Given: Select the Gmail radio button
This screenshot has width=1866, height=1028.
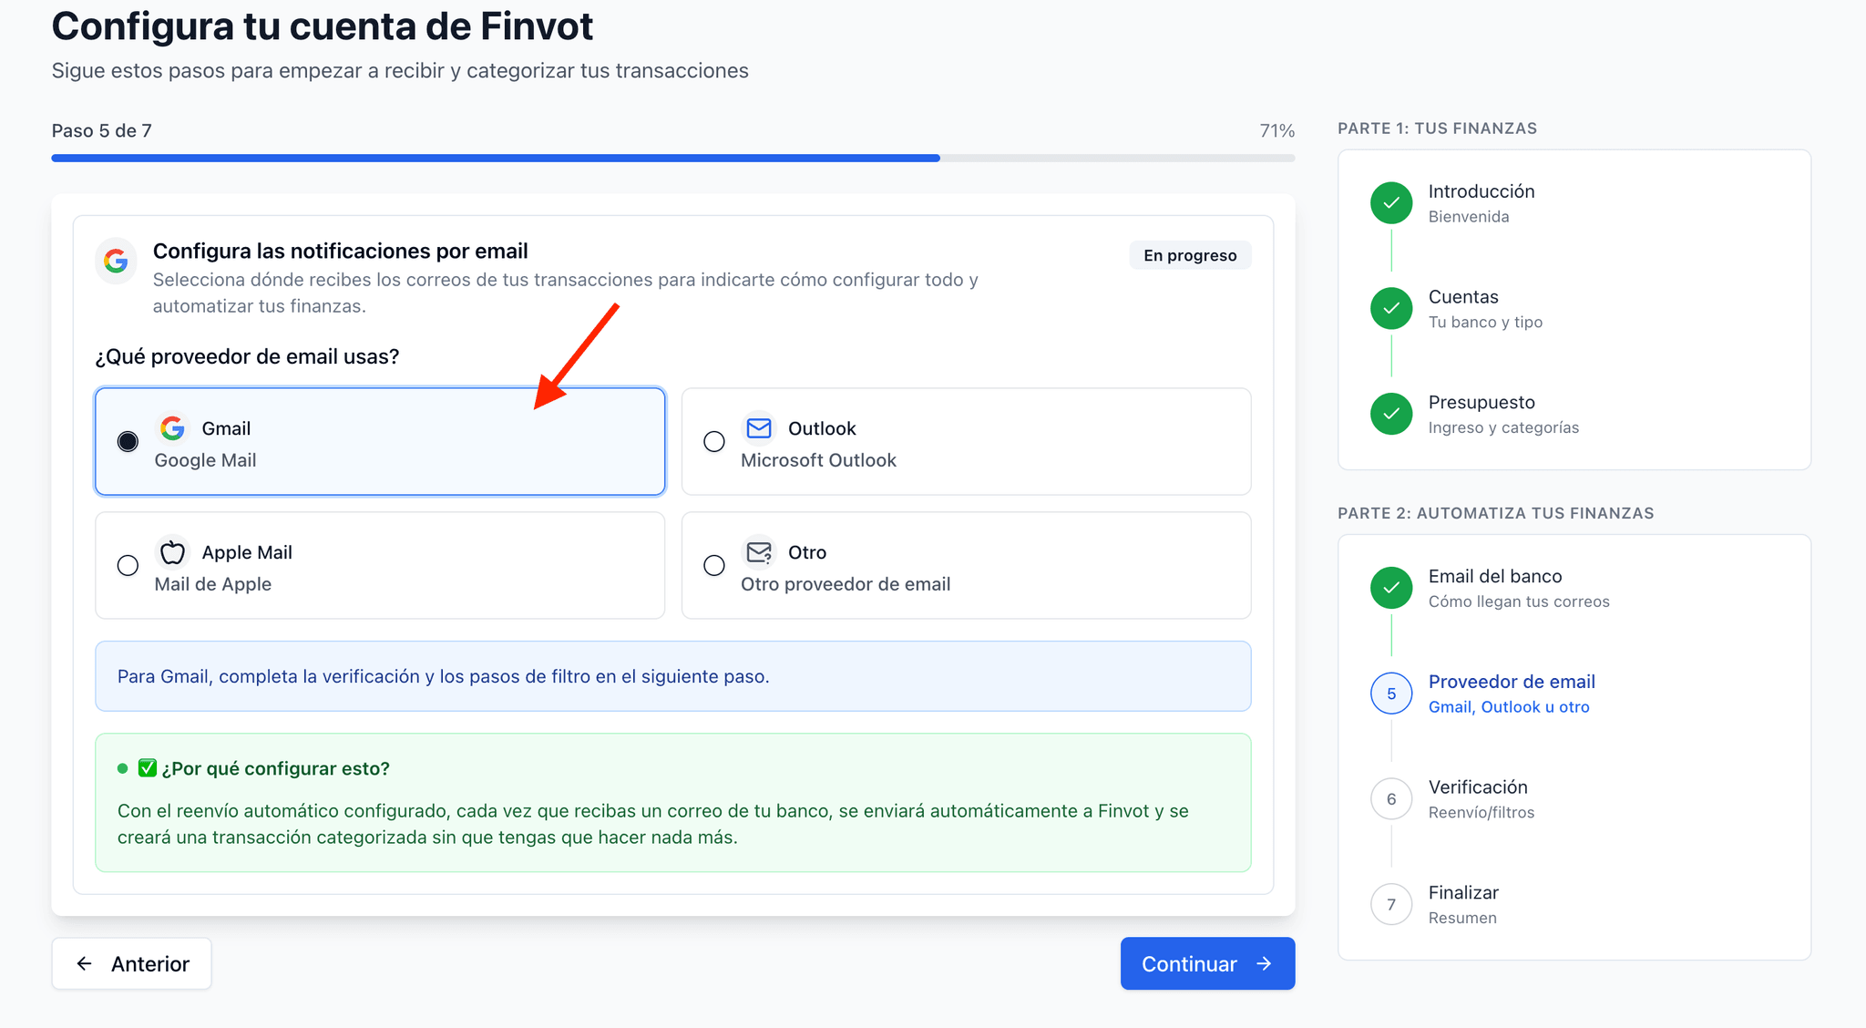Looking at the screenshot, I should pos(128,442).
